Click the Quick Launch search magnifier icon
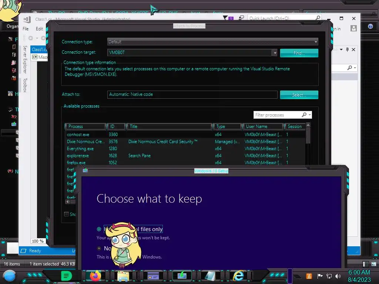The height and width of the screenshot is (284, 379). (318, 18)
